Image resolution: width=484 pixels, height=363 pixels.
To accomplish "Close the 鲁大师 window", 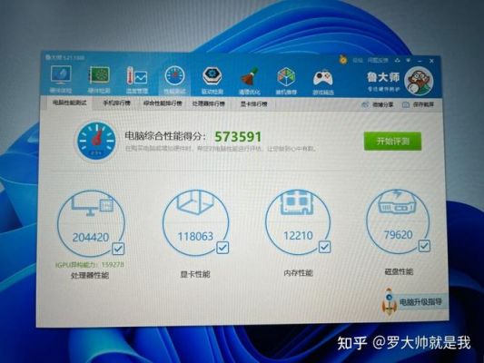I will pos(432,61).
